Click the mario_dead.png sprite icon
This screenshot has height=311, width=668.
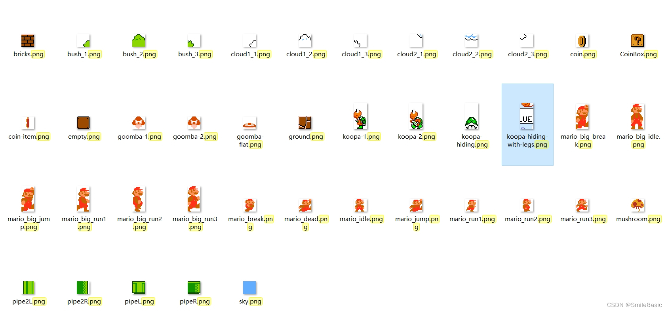[305, 205]
